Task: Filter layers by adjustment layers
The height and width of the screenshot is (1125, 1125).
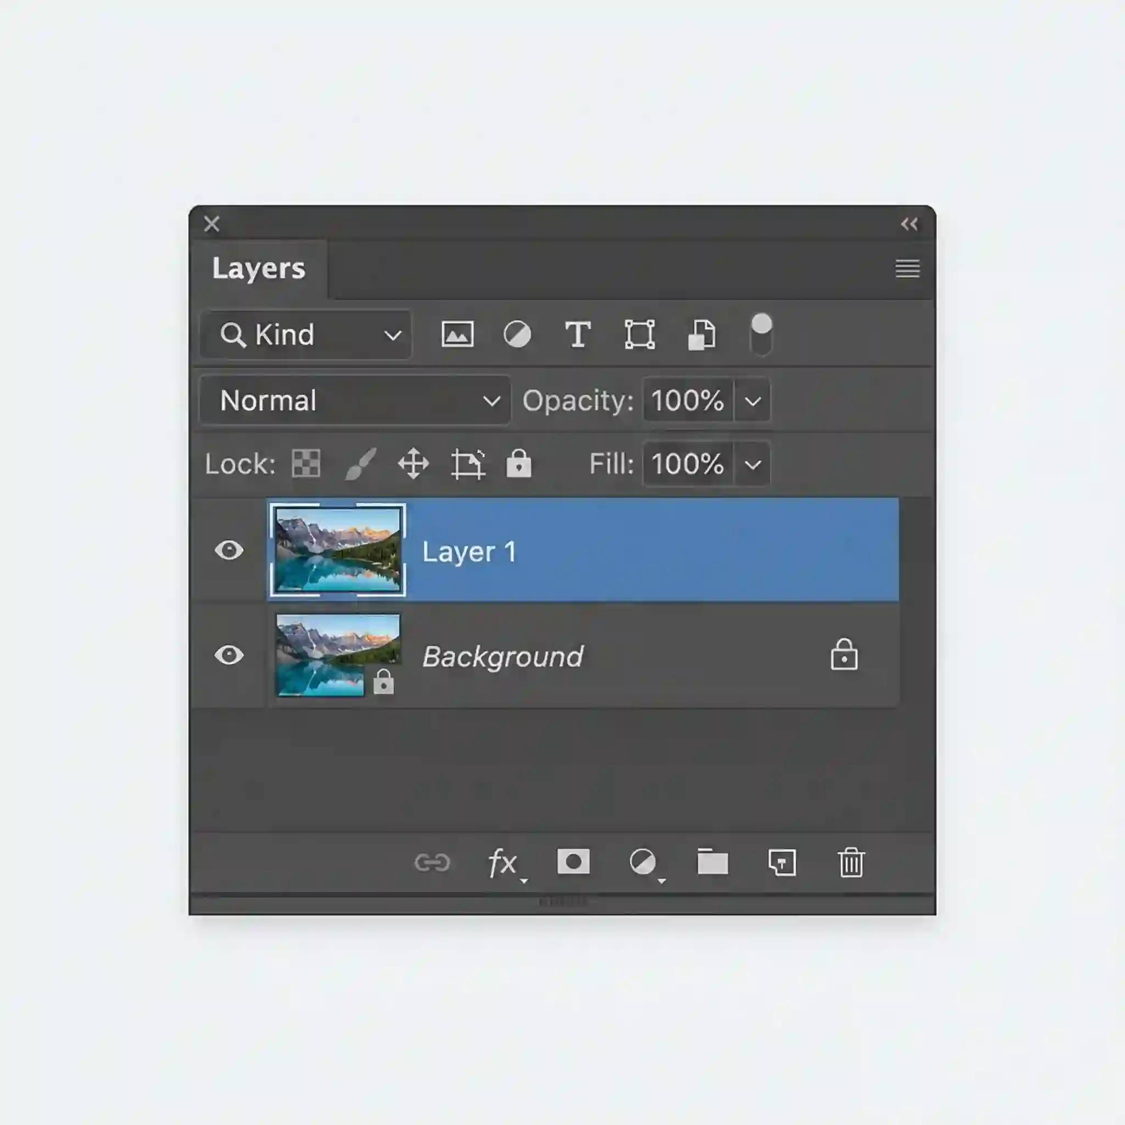Action: (x=518, y=334)
